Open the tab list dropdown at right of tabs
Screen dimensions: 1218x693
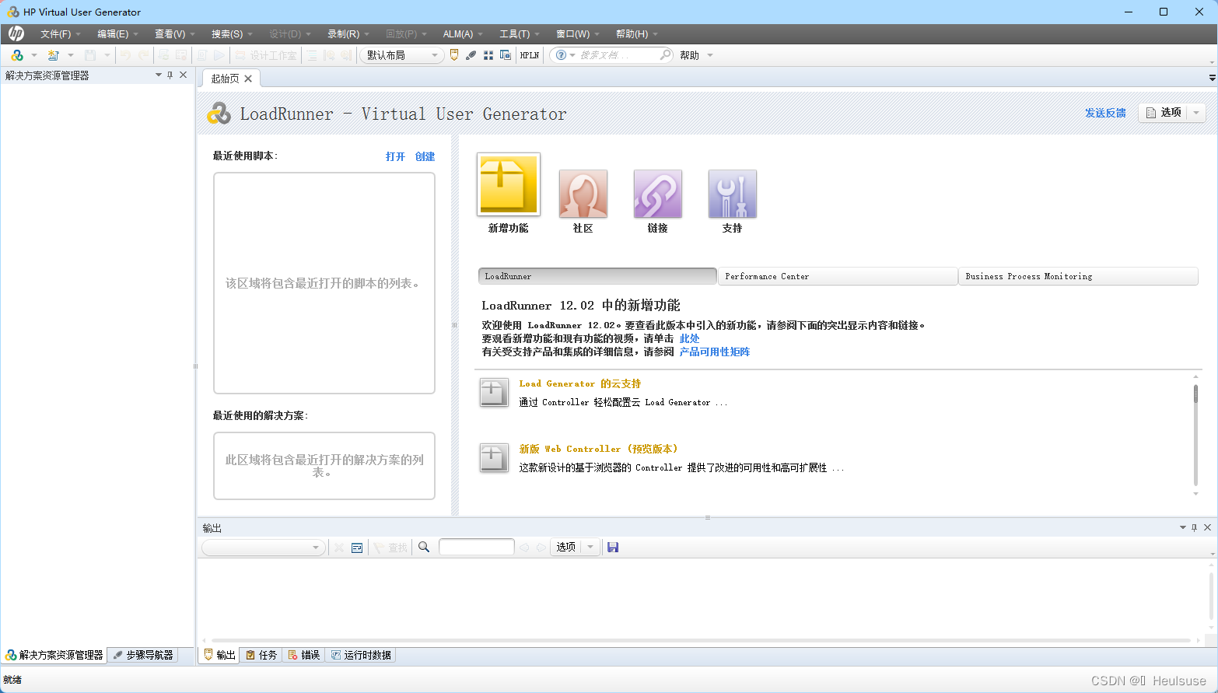point(1212,78)
